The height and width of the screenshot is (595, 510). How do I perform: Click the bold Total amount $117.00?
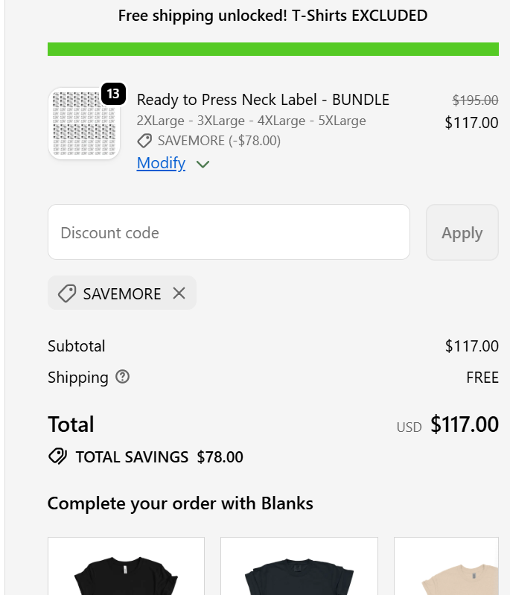[x=464, y=424]
